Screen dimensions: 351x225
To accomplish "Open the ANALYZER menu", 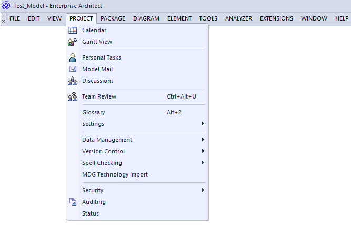I will pos(238,18).
